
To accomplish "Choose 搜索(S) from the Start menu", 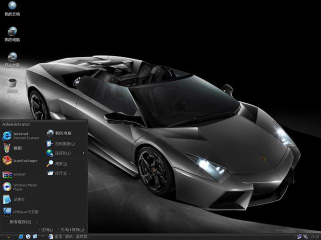I will coord(60,163).
